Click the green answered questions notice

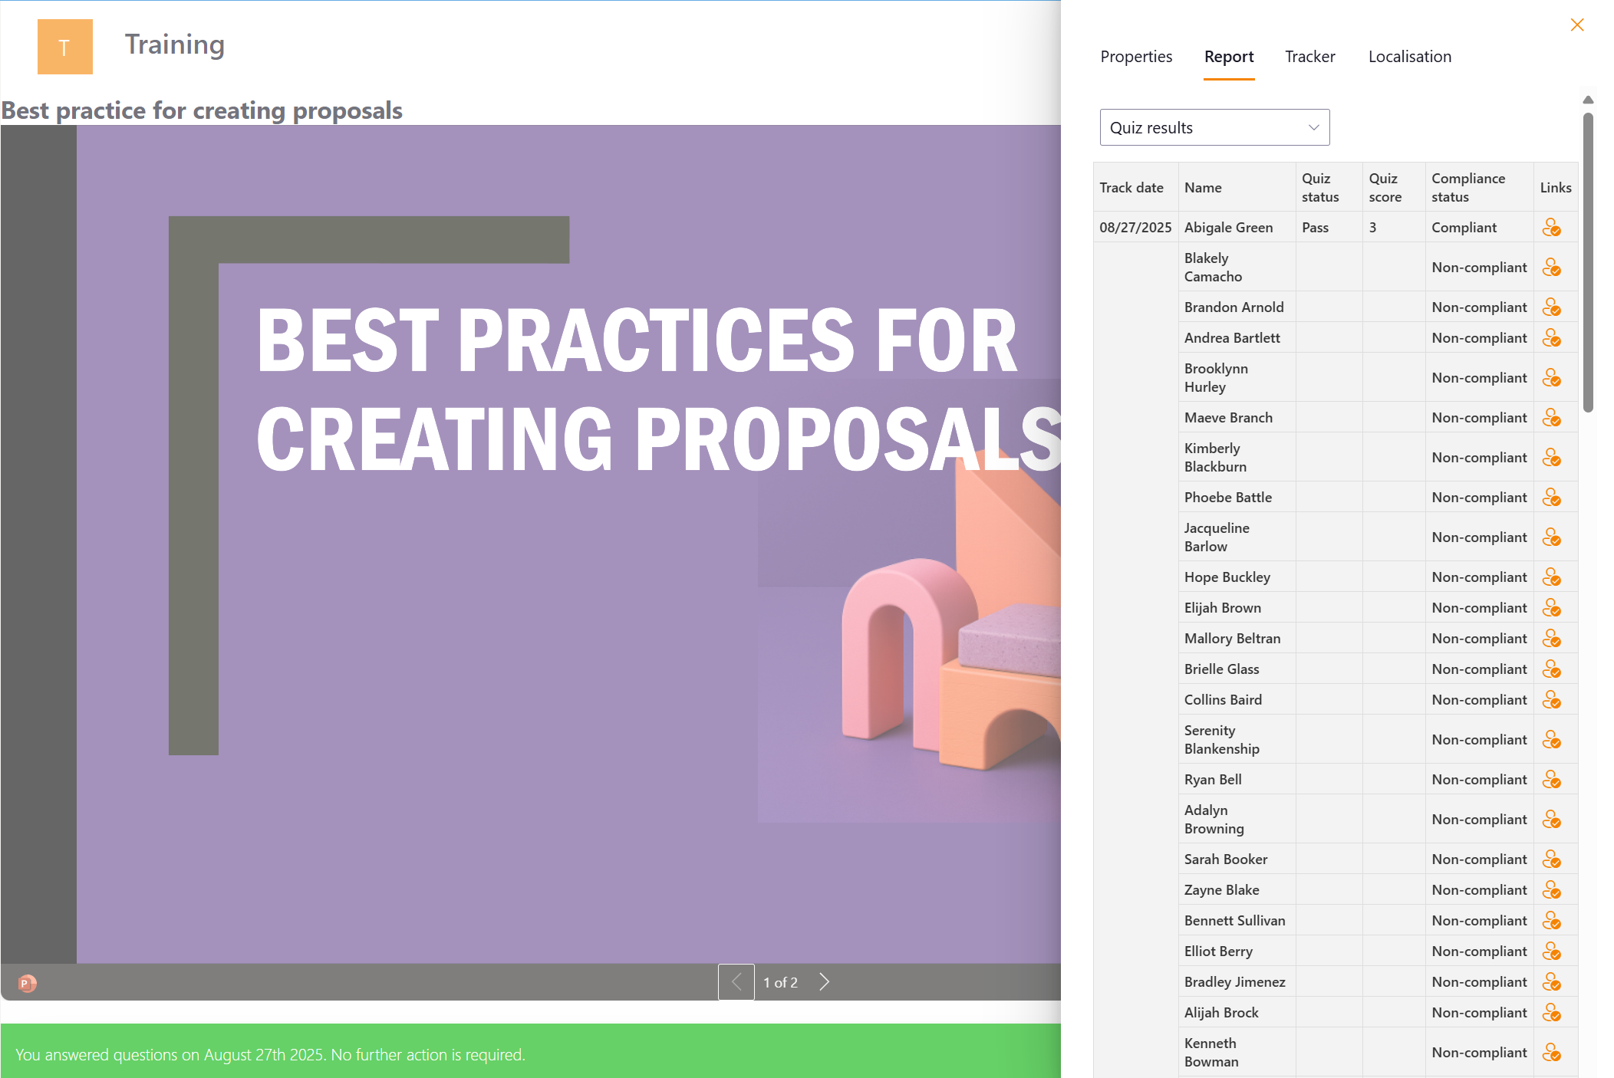point(531,1051)
